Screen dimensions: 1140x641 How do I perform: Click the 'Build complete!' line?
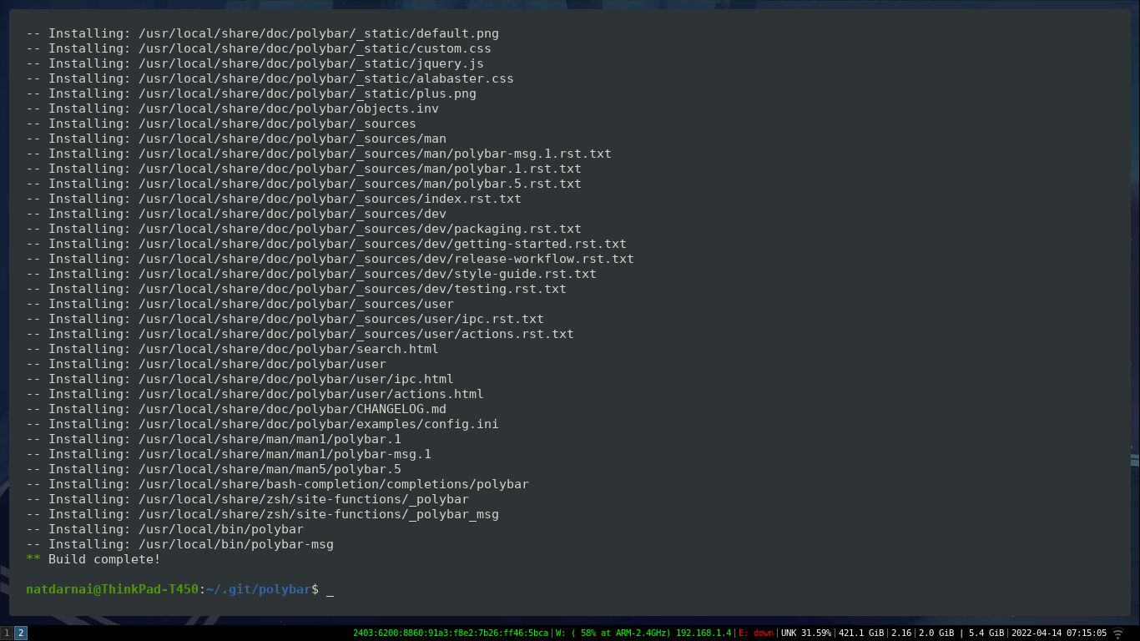(93, 559)
